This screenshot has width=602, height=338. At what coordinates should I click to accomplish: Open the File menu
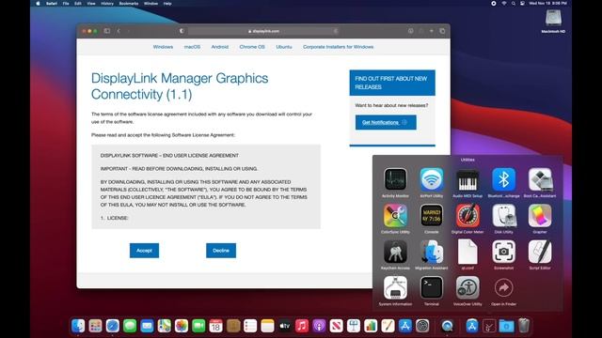click(66, 4)
